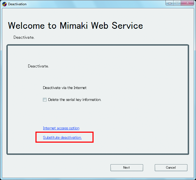The image size is (196, 180).
Task: Click the Deactivation app icon in title bar
Action: [4, 4]
